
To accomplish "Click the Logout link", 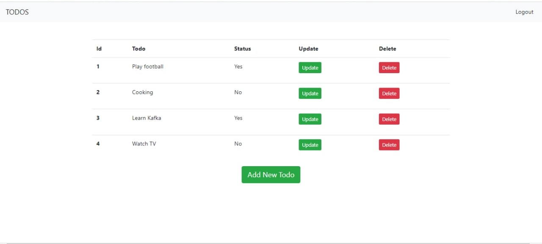I will point(524,12).
